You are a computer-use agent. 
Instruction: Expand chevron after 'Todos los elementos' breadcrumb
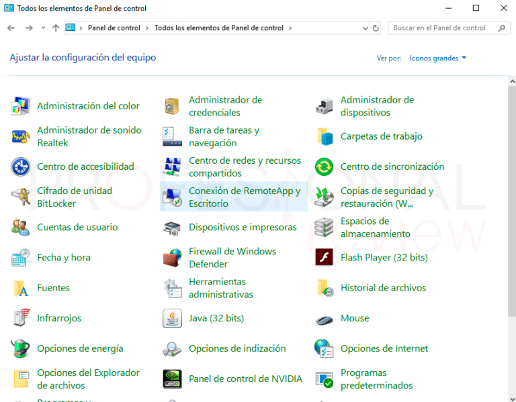[290, 28]
